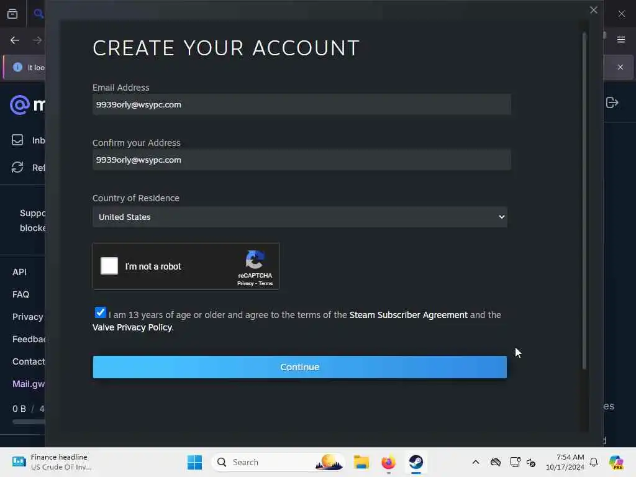Open the API sidebar link
Viewport: 636px width, 477px height.
[x=19, y=272]
